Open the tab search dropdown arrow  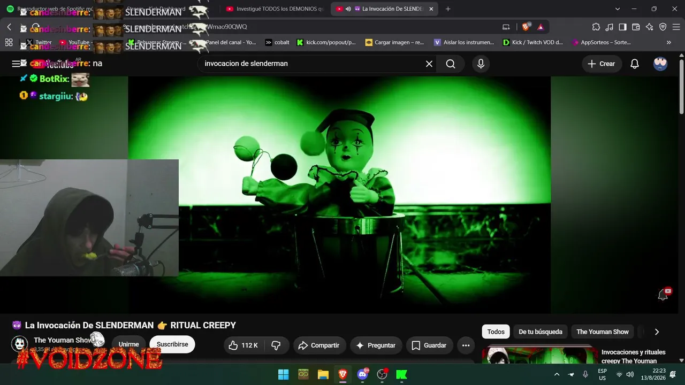pos(618,9)
